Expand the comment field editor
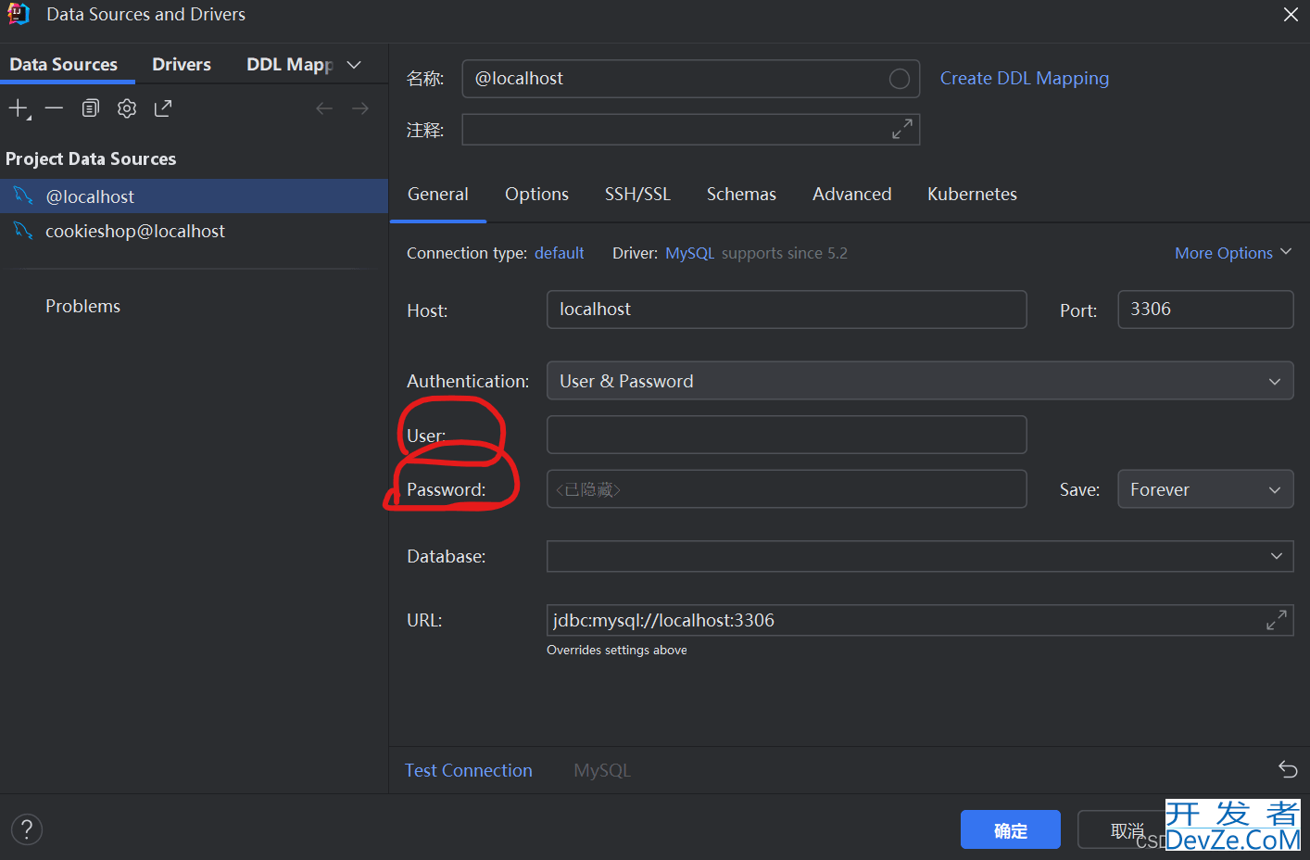 [x=901, y=129]
